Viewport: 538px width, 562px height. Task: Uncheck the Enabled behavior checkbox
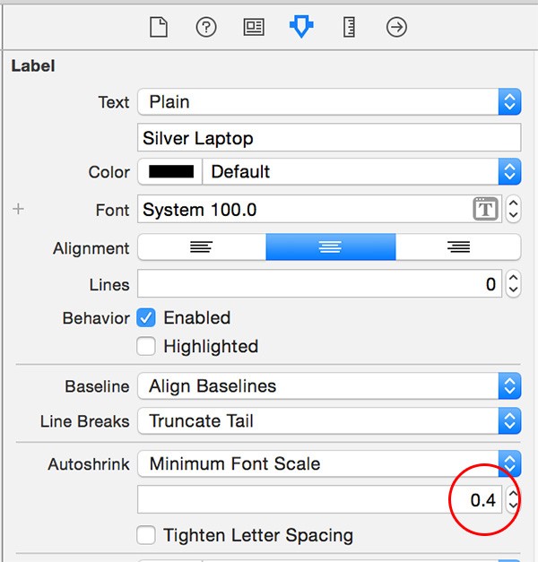(146, 318)
